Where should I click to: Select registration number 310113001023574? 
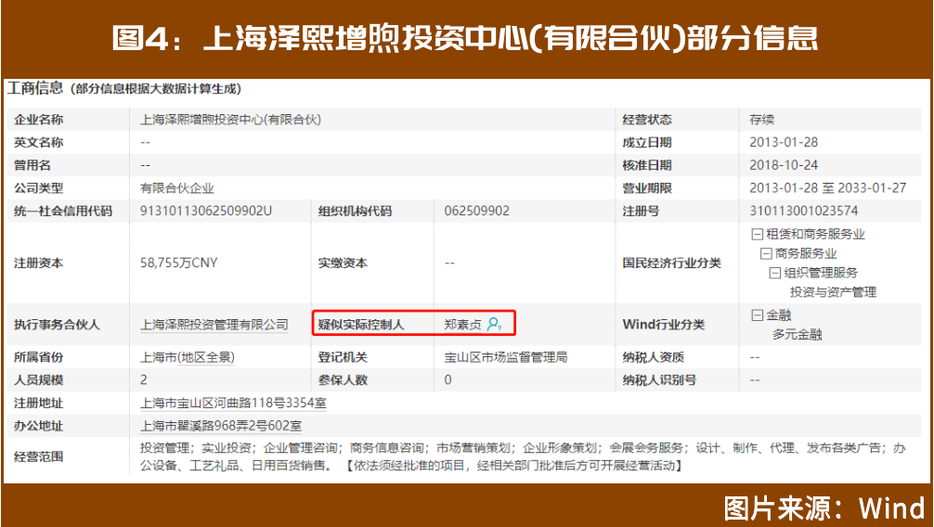[x=803, y=211]
